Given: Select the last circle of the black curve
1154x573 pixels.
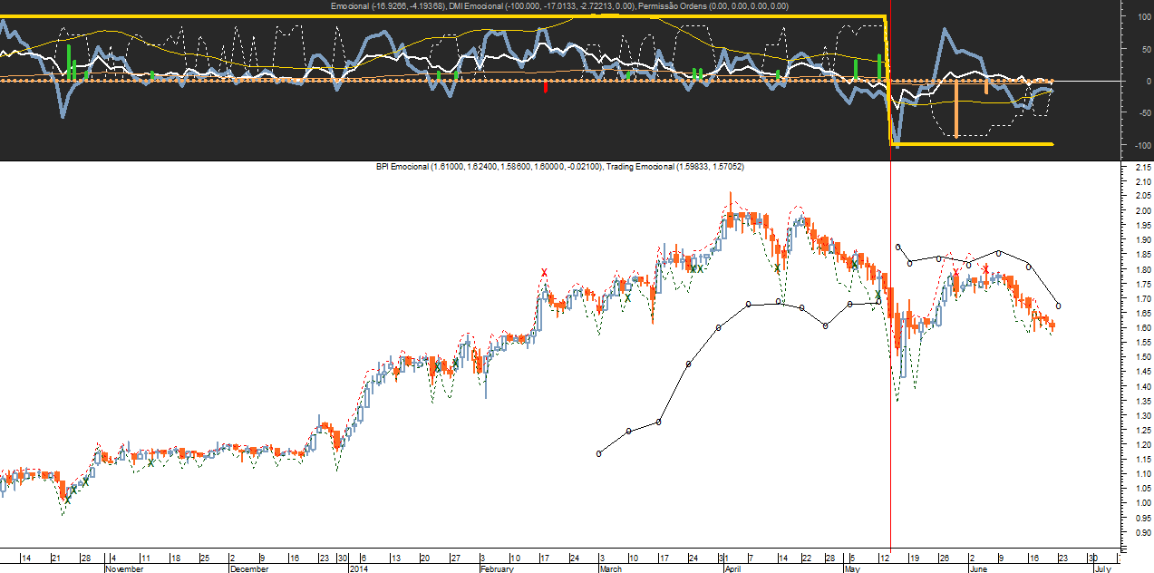Looking at the screenshot, I should pyautogui.click(x=1059, y=306).
